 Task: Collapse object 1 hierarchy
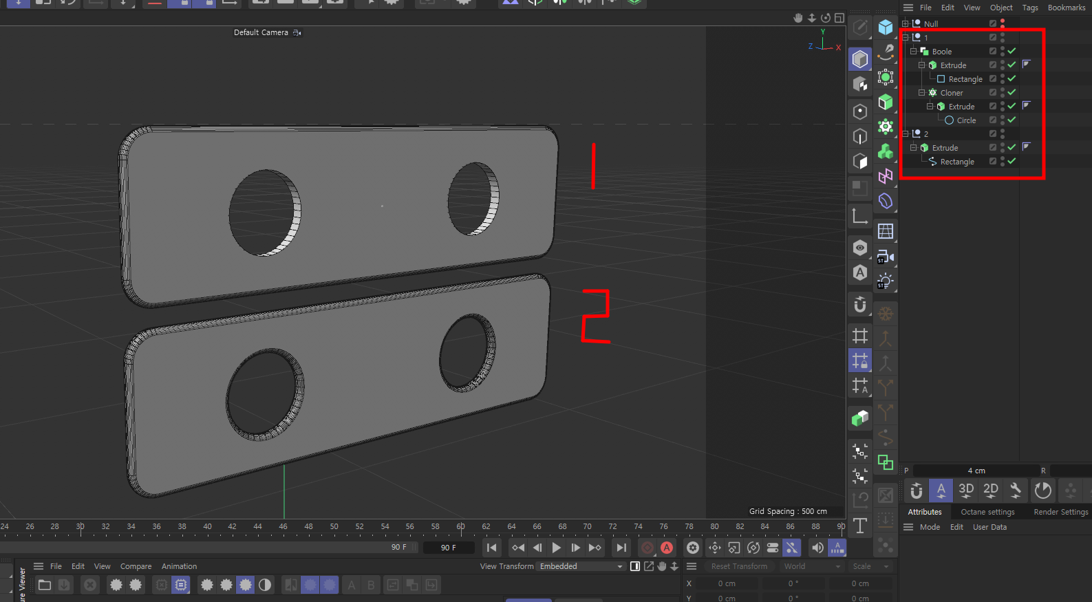tap(906, 37)
